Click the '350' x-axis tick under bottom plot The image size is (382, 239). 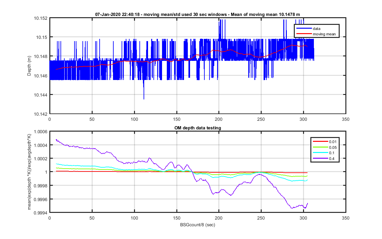346,218
